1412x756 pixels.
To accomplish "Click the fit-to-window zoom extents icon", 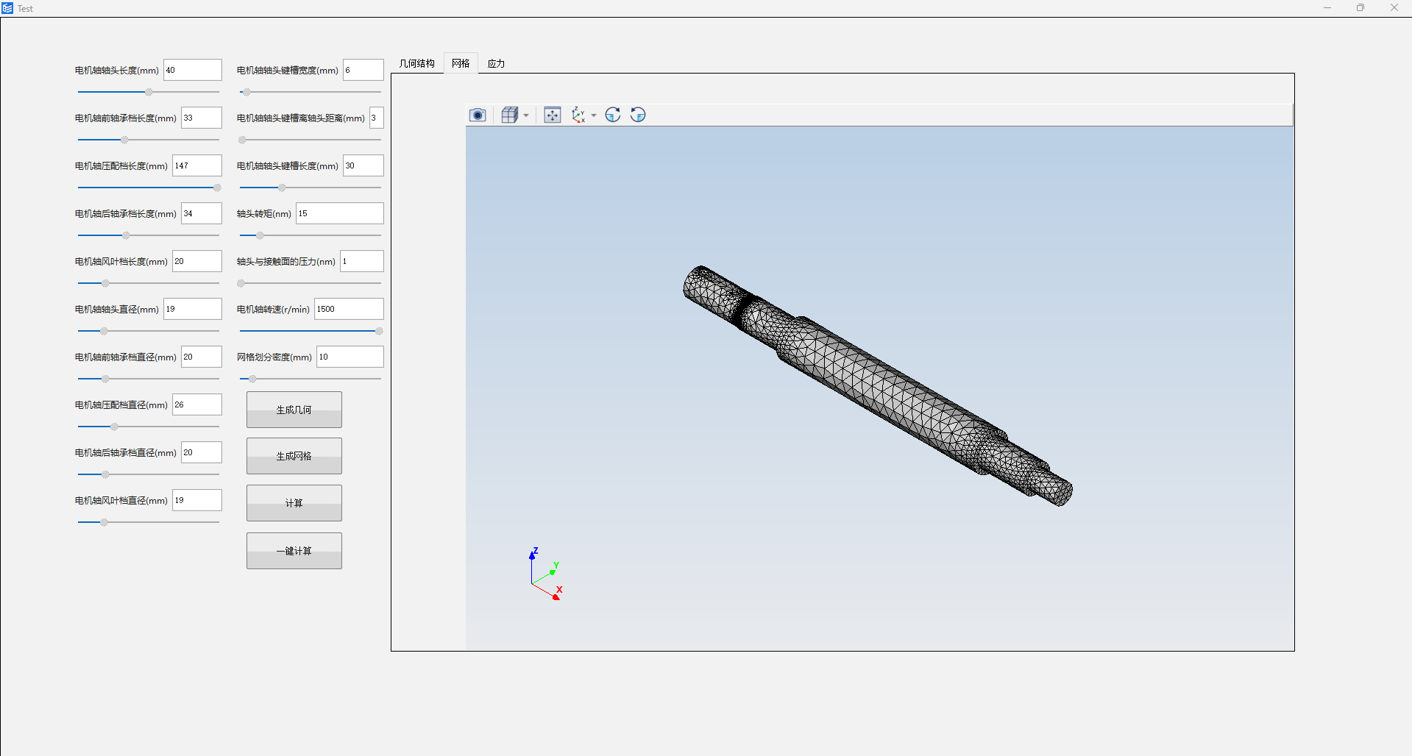I will [x=553, y=115].
